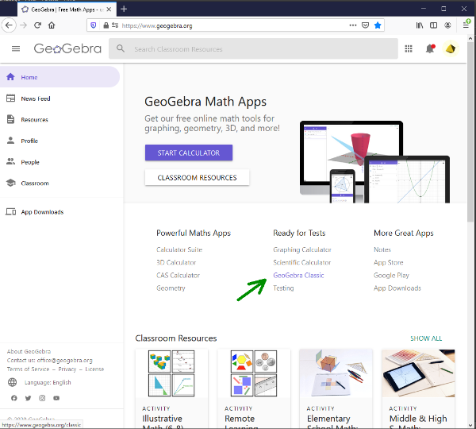Close the GeoGebra browser tab

click(x=109, y=10)
